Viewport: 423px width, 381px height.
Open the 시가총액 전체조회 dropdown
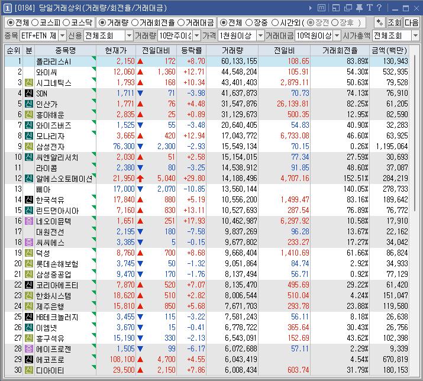click(415, 35)
